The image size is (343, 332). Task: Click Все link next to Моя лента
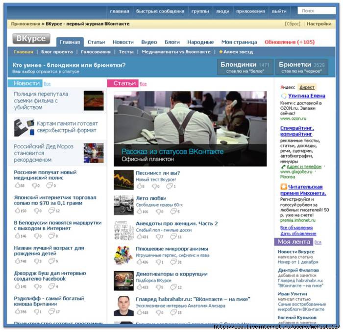click(318, 242)
